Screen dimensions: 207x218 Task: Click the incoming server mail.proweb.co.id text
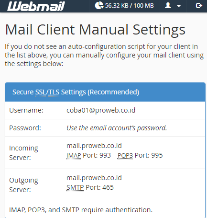point(94,146)
